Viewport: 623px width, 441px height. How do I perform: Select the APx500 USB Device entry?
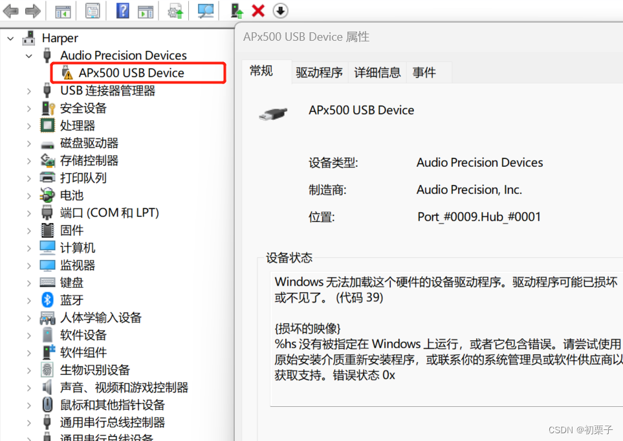point(131,72)
